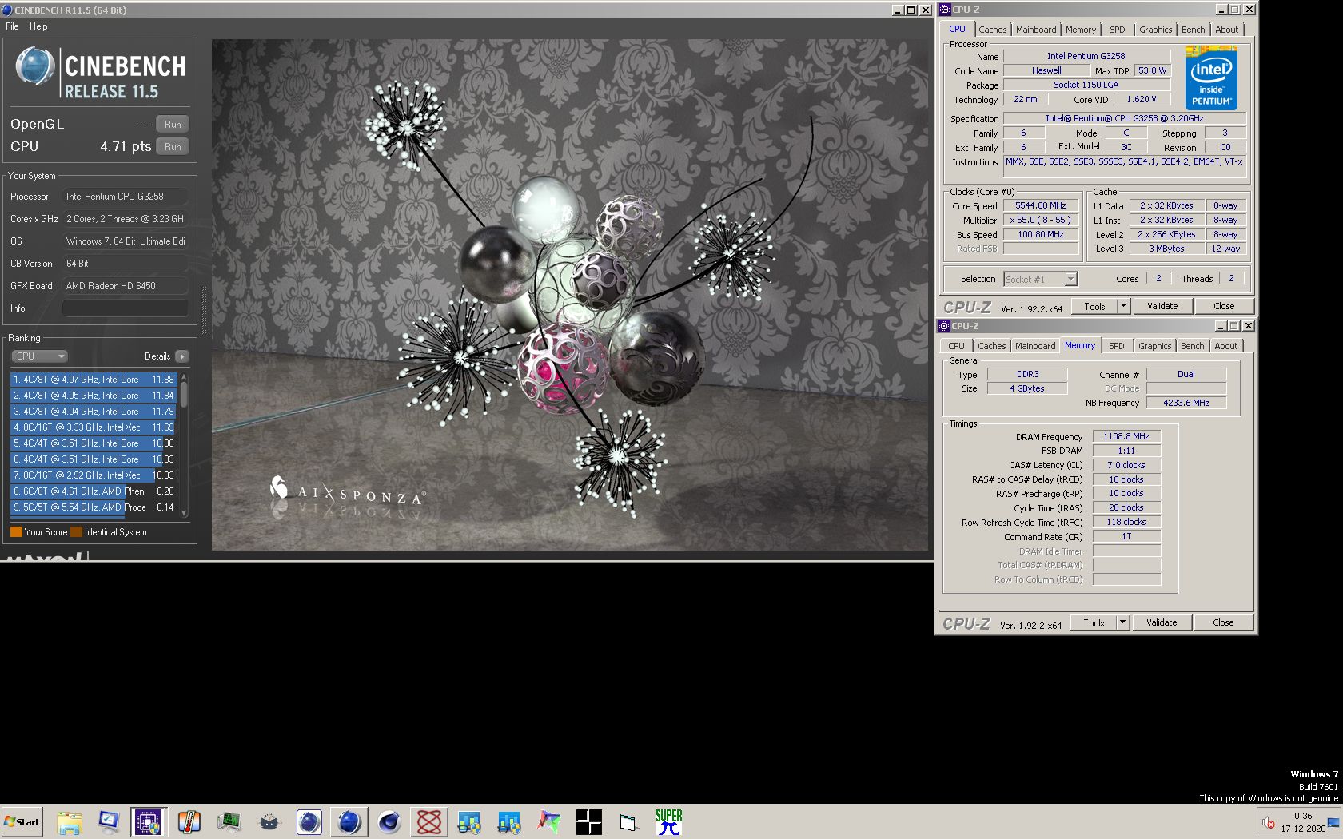
Task: Open the first bar chart with glasses icon
Action: click(x=468, y=821)
